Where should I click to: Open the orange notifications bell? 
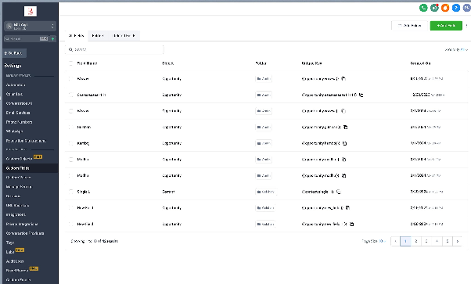[445, 8]
